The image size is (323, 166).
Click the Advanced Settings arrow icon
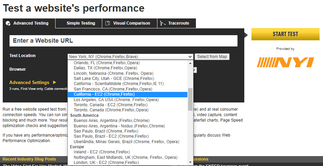(x=55, y=82)
